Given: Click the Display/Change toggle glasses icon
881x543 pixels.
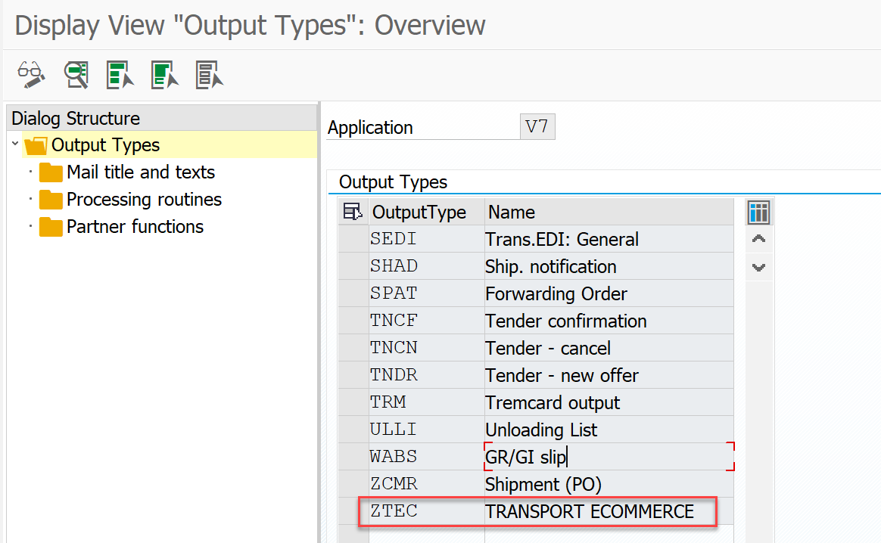Looking at the screenshot, I should point(31,74).
